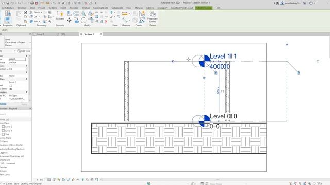This screenshot has height=185, width=330.
Task: Expand Schedules/Quantities (all) in Project Browser
Action: (x=12, y=156)
